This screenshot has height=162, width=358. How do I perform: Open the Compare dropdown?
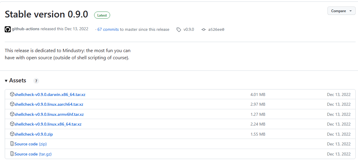tap(341, 11)
